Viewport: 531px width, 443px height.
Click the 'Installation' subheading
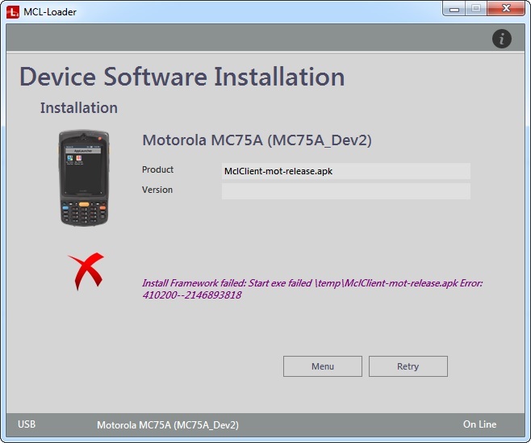click(x=79, y=108)
